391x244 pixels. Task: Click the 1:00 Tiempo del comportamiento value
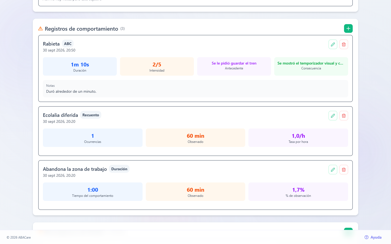93,190
